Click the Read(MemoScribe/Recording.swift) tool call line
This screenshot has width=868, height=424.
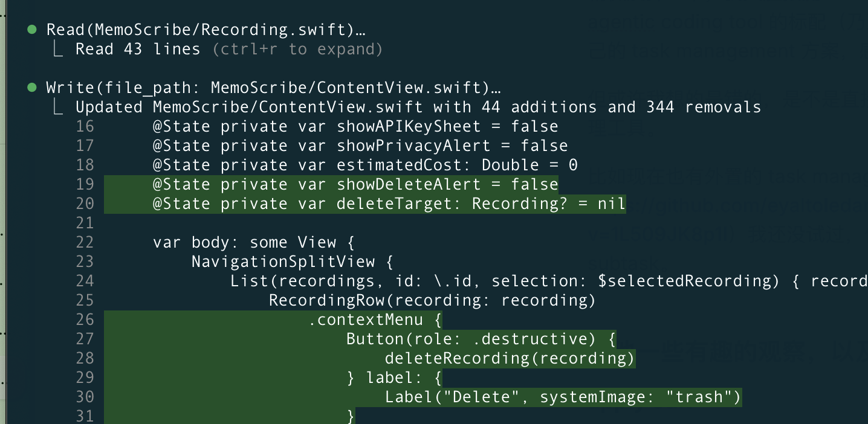pos(206,30)
